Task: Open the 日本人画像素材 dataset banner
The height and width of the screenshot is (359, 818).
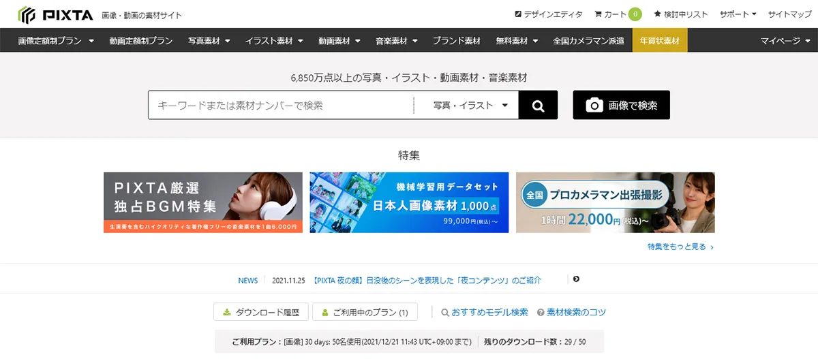Action: click(x=409, y=202)
